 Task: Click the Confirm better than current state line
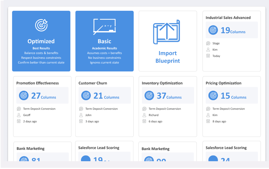[41, 63]
